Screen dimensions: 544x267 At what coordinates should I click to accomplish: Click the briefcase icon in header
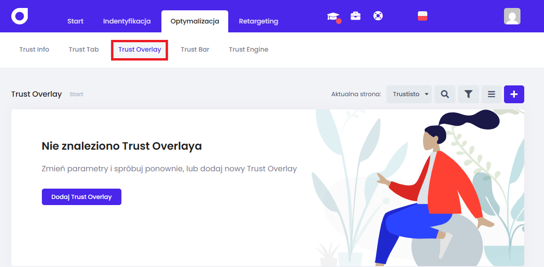(355, 16)
